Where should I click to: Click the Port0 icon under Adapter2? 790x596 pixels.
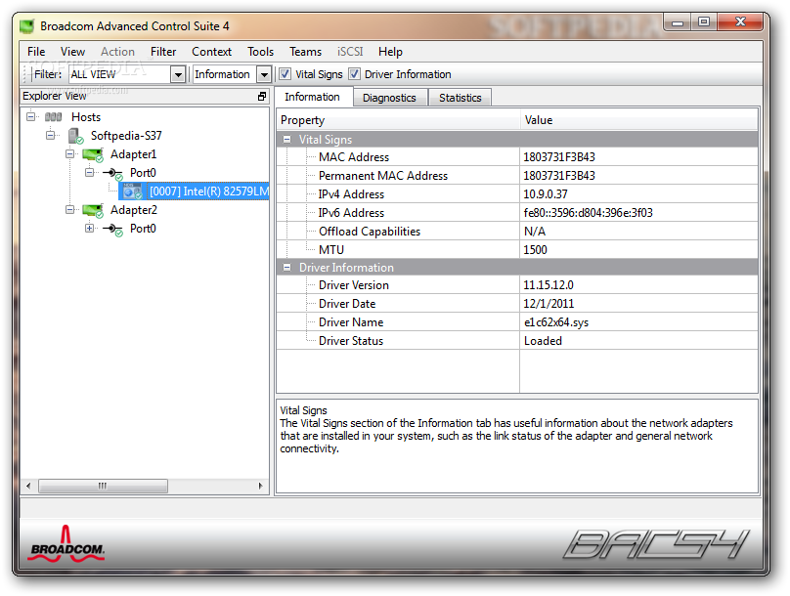(x=112, y=230)
